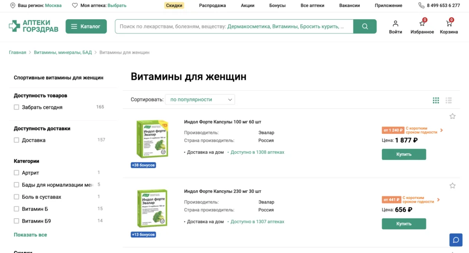Call phone number 8 499 653 6 277
This screenshot has height=253, width=469.
(x=443, y=5)
